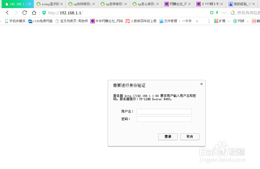Image resolution: width=260 pixels, height=169 pixels.
Task: Expand the address bar dropdown arrow
Action: tap(224, 12)
